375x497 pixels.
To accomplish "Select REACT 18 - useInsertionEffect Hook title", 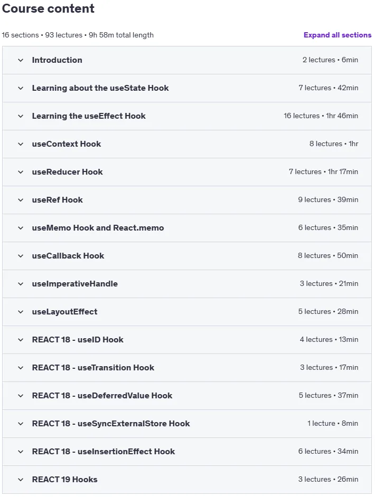I will tap(104, 452).
